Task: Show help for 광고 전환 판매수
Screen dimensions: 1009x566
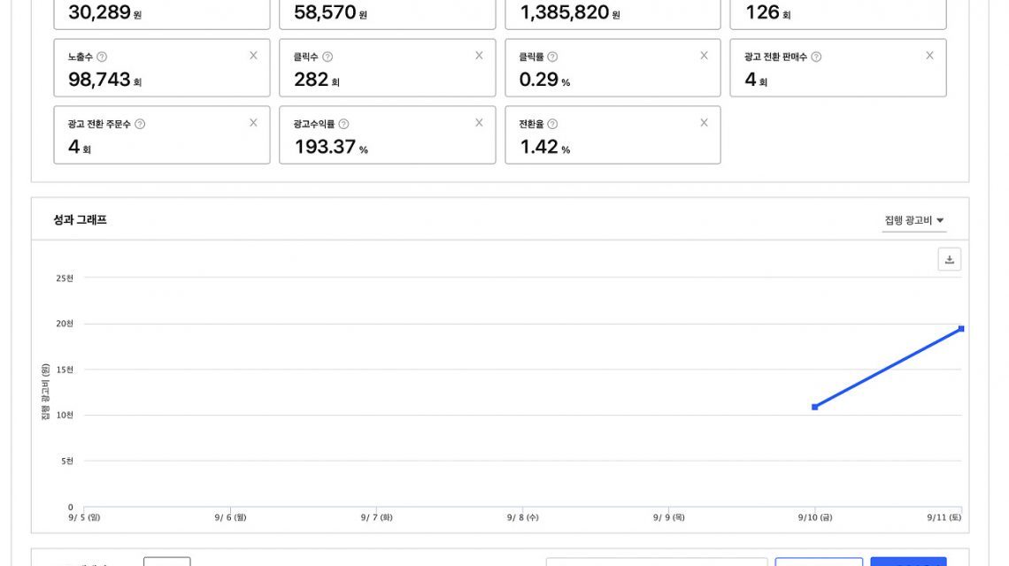Action: pos(816,57)
